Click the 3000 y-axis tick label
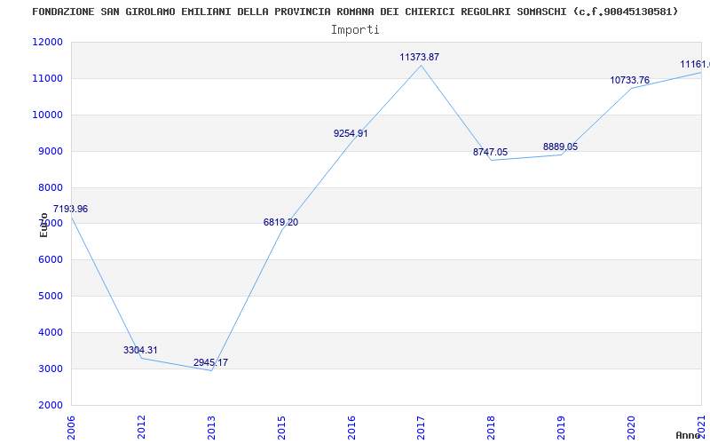Screen dimensions: 710x444 [x=50, y=369]
